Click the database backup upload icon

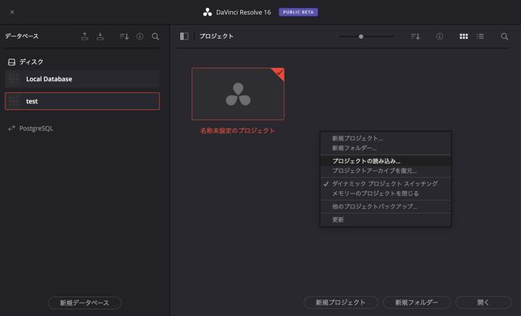pos(85,36)
